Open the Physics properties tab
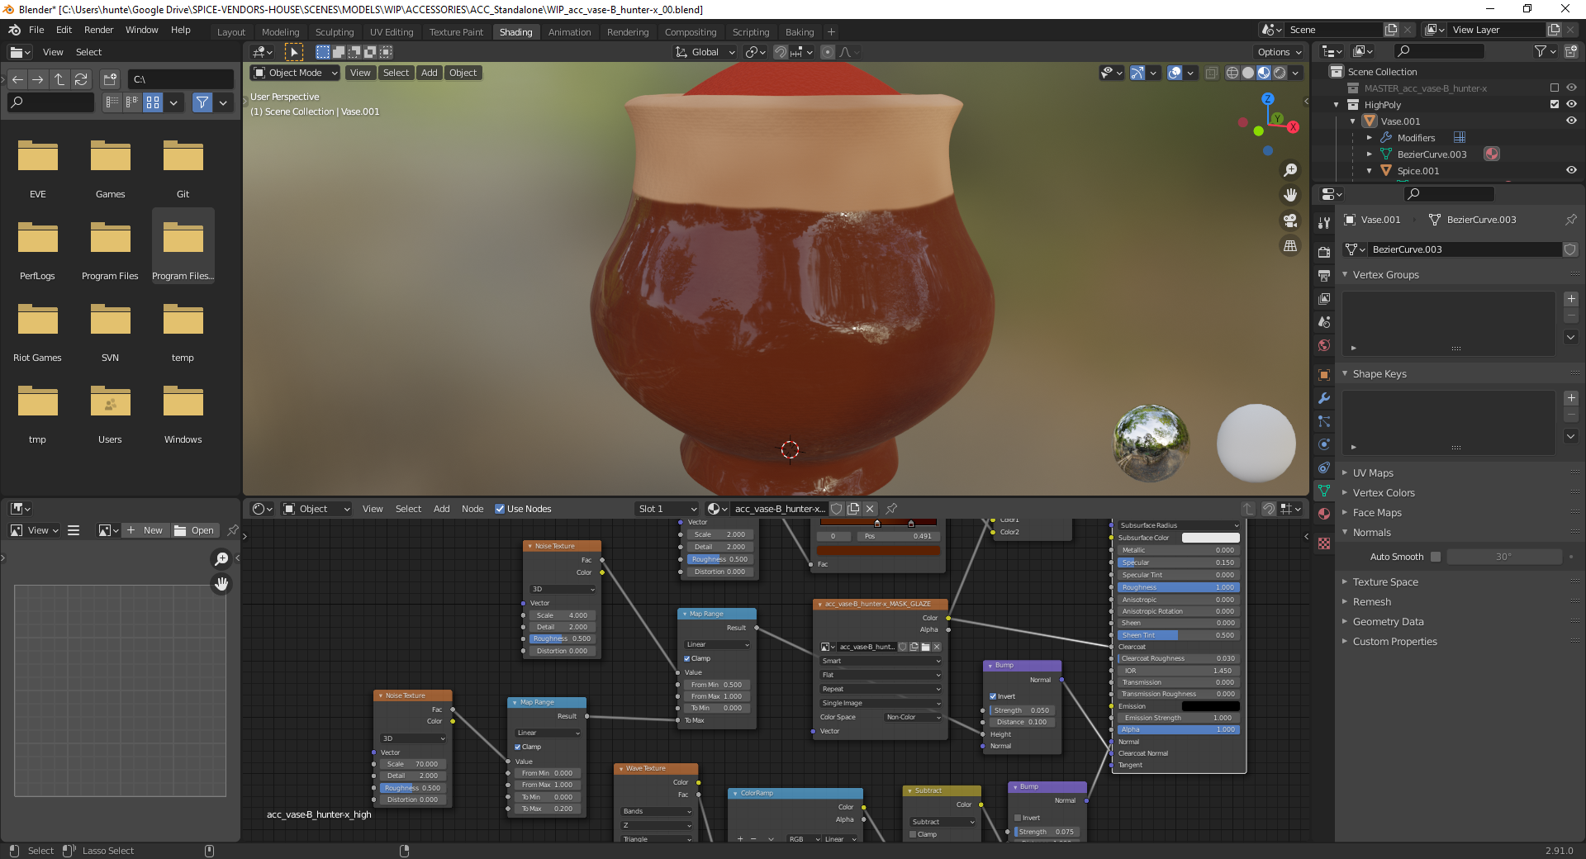Image resolution: width=1586 pixels, height=859 pixels. pyautogui.click(x=1324, y=444)
